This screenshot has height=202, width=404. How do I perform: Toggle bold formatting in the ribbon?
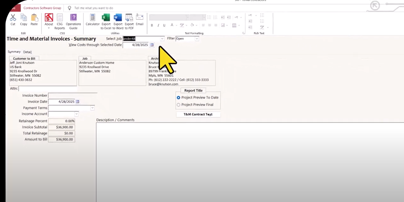coord(152,25)
